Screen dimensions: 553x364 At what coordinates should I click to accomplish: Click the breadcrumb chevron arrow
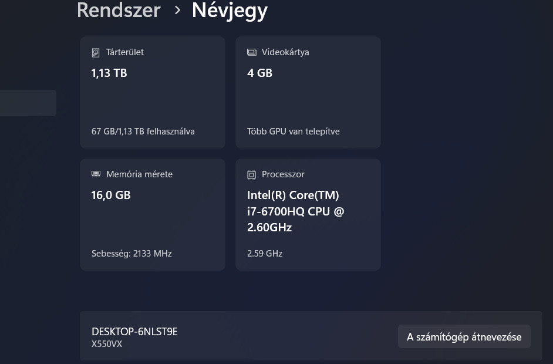(x=177, y=10)
